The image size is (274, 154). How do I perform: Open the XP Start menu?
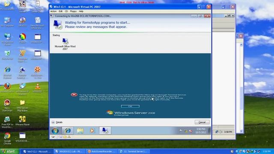coord(9,151)
